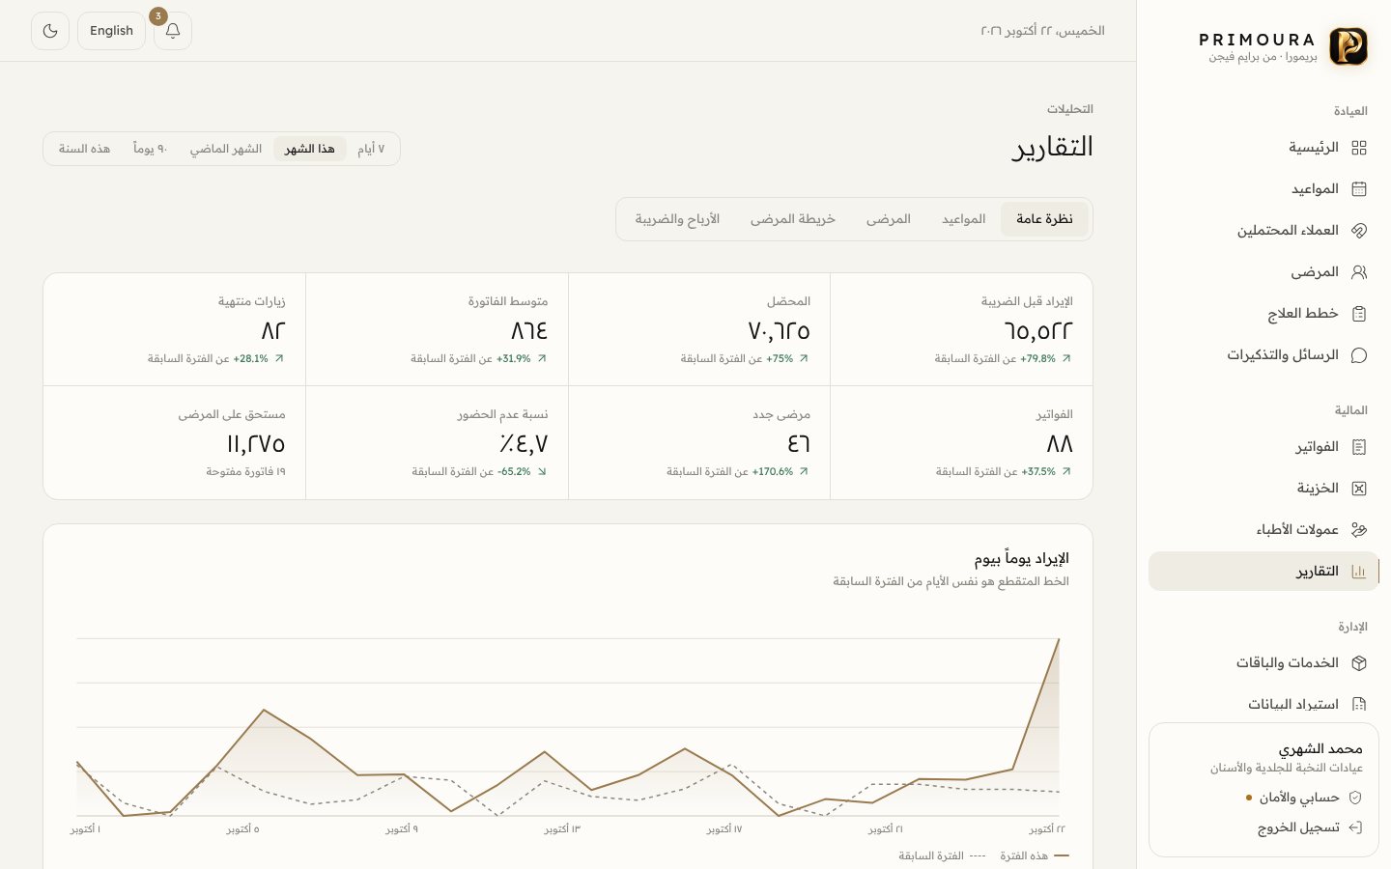Viewport: 1391px width, 869px height.
Task: Click the Primoura logo icon
Action: [1348, 46]
